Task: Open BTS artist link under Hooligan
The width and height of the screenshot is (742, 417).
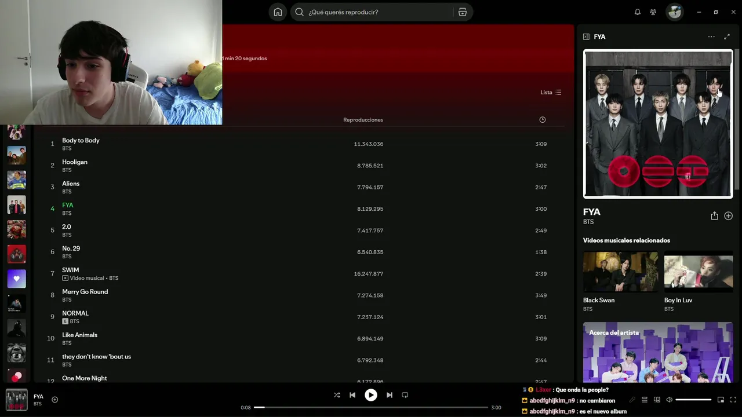Action: click(67, 170)
